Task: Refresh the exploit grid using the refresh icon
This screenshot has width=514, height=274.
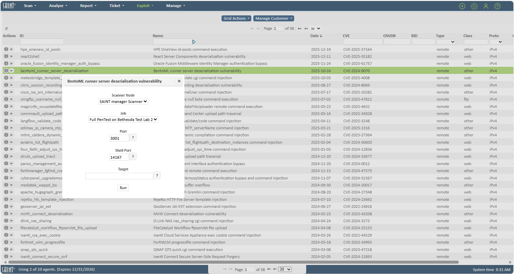Action: (x=6, y=28)
